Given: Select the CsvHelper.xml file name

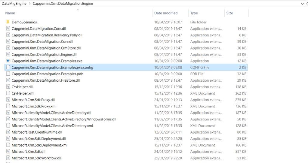Looking at the screenshot, I should (x=23, y=93).
